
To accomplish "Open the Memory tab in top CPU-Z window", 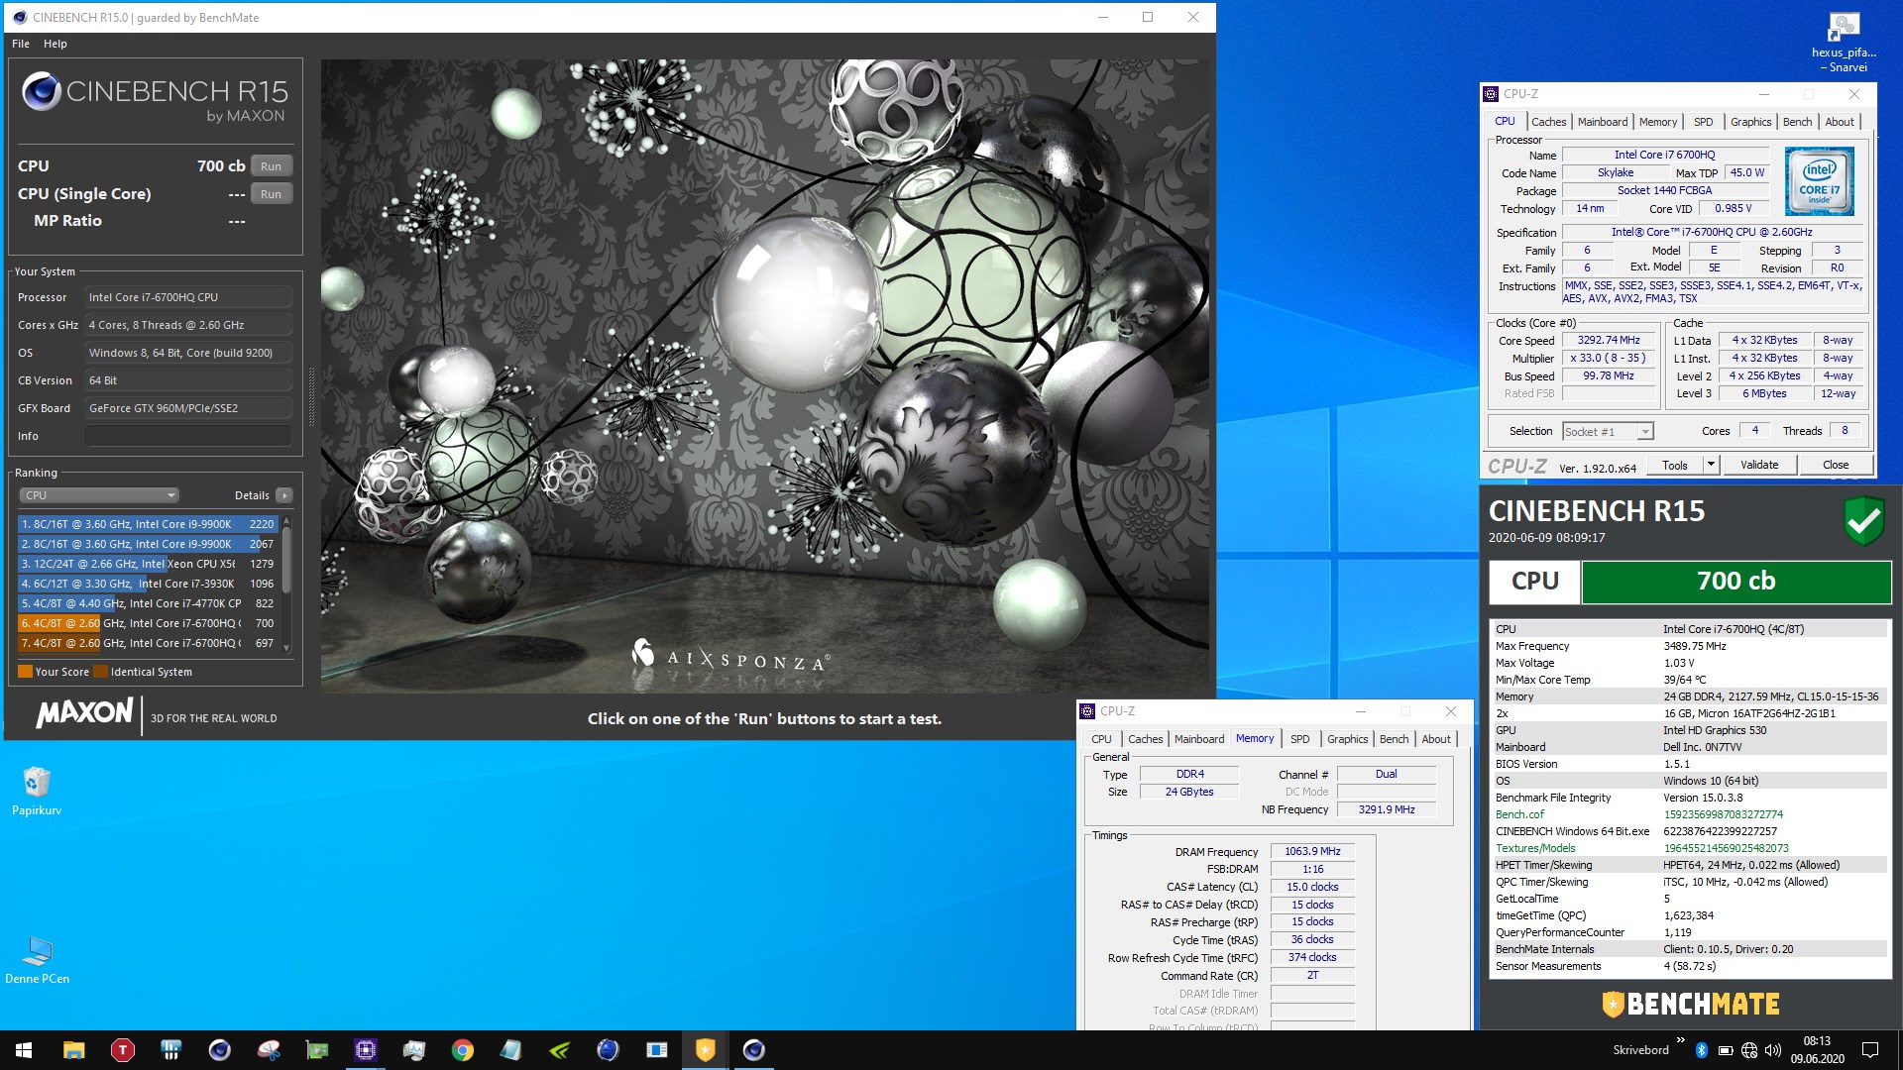I will (x=1658, y=122).
